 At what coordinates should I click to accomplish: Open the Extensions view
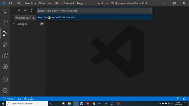point(5,56)
